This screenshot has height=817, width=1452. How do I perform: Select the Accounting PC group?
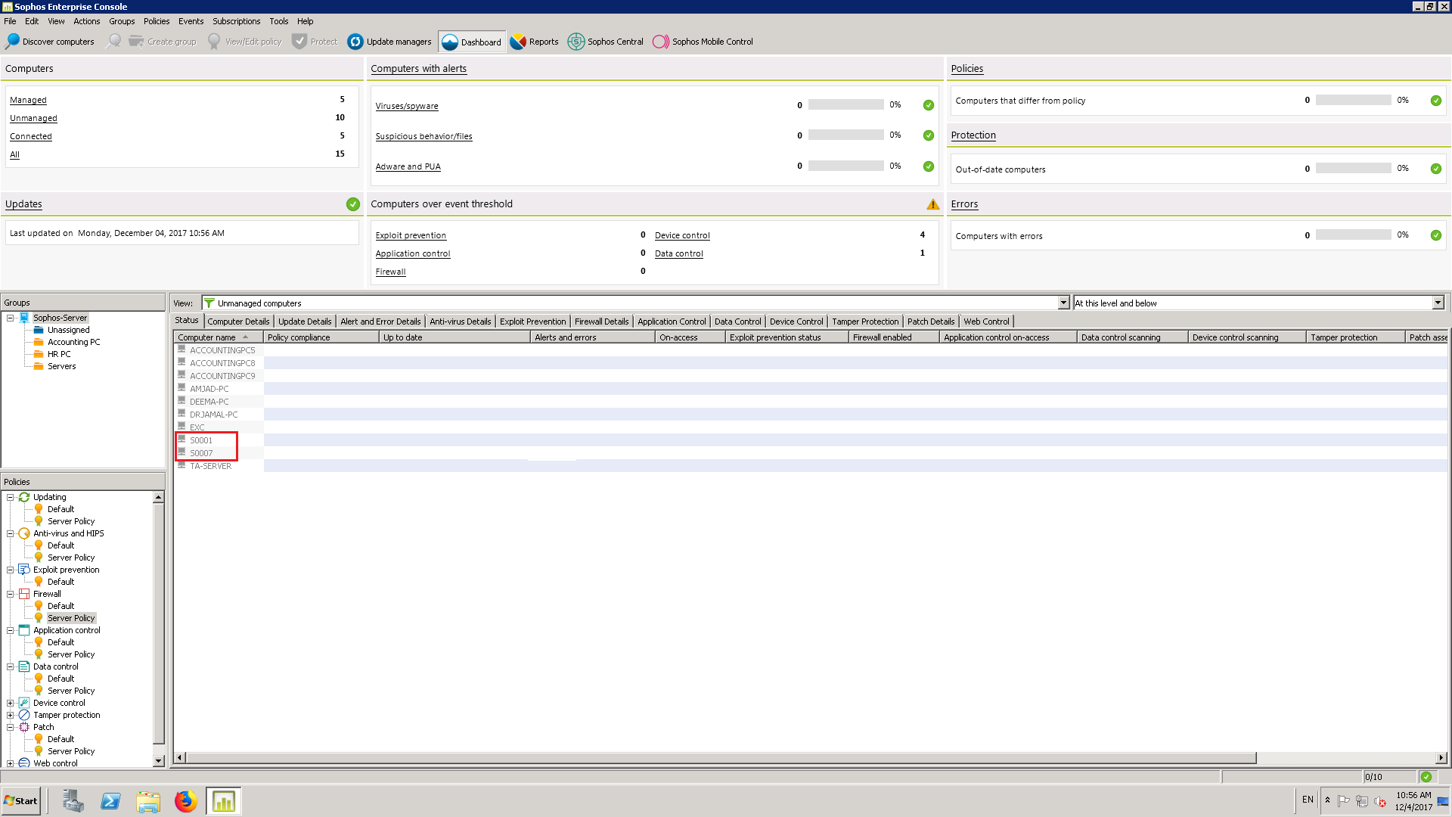coord(73,342)
